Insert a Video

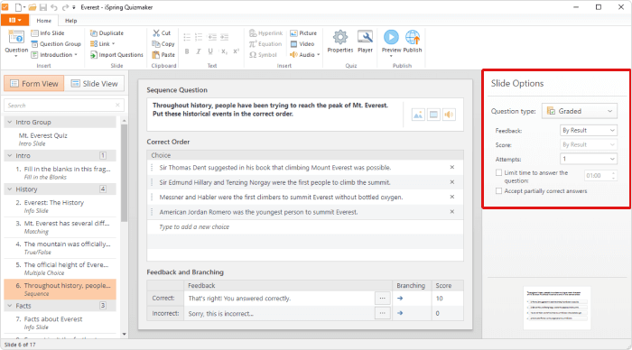[x=302, y=44]
